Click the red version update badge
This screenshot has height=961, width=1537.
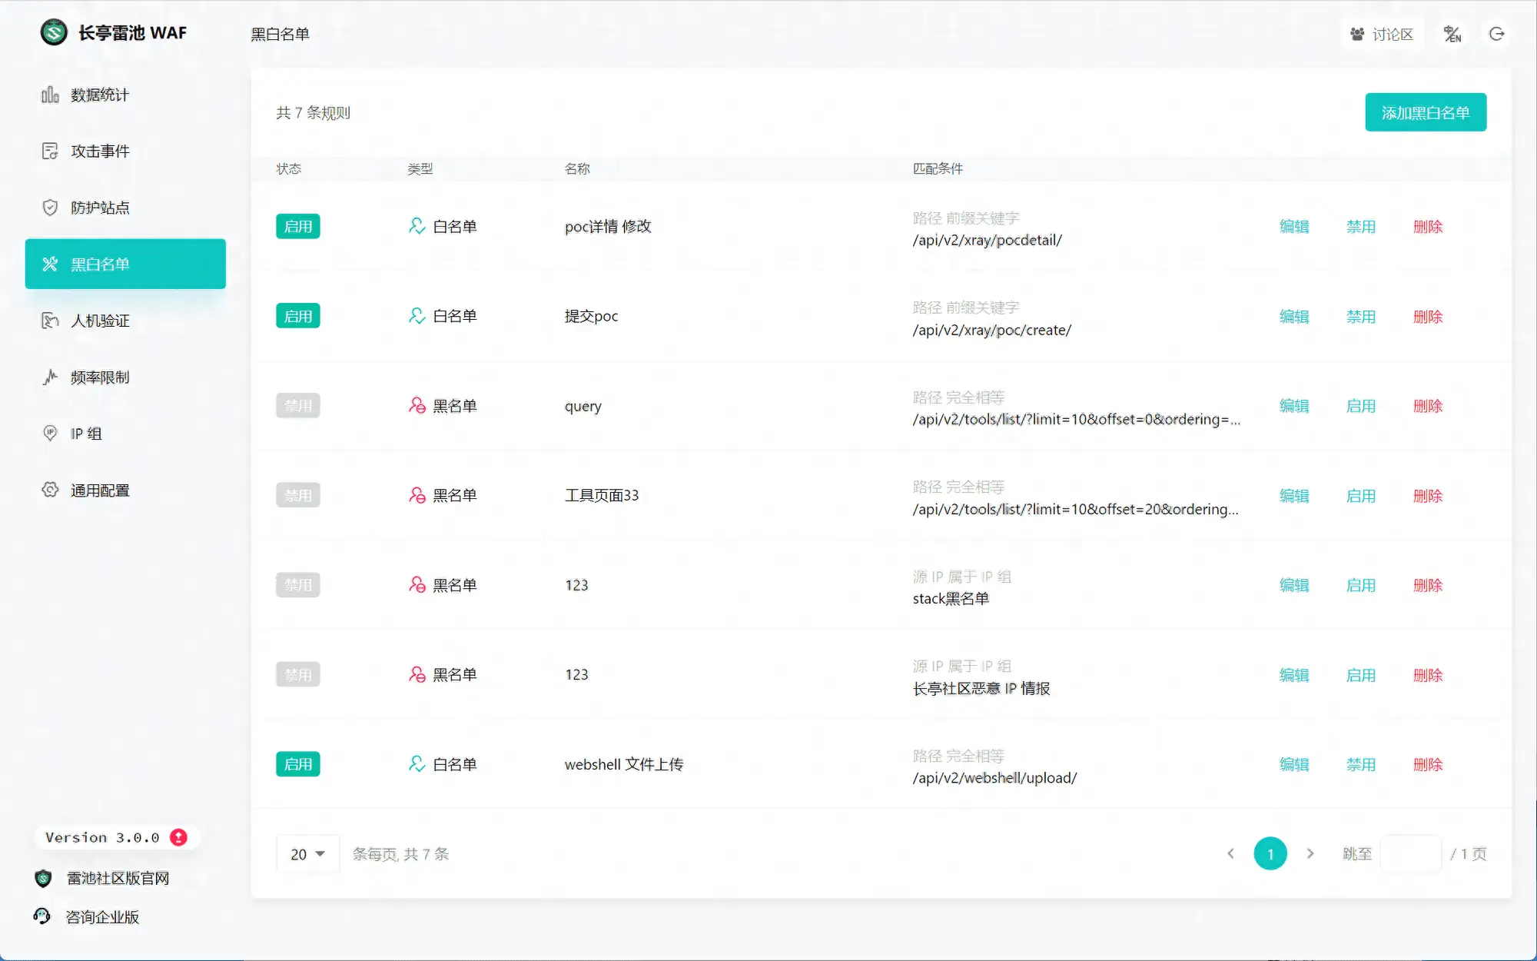tap(178, 837)
